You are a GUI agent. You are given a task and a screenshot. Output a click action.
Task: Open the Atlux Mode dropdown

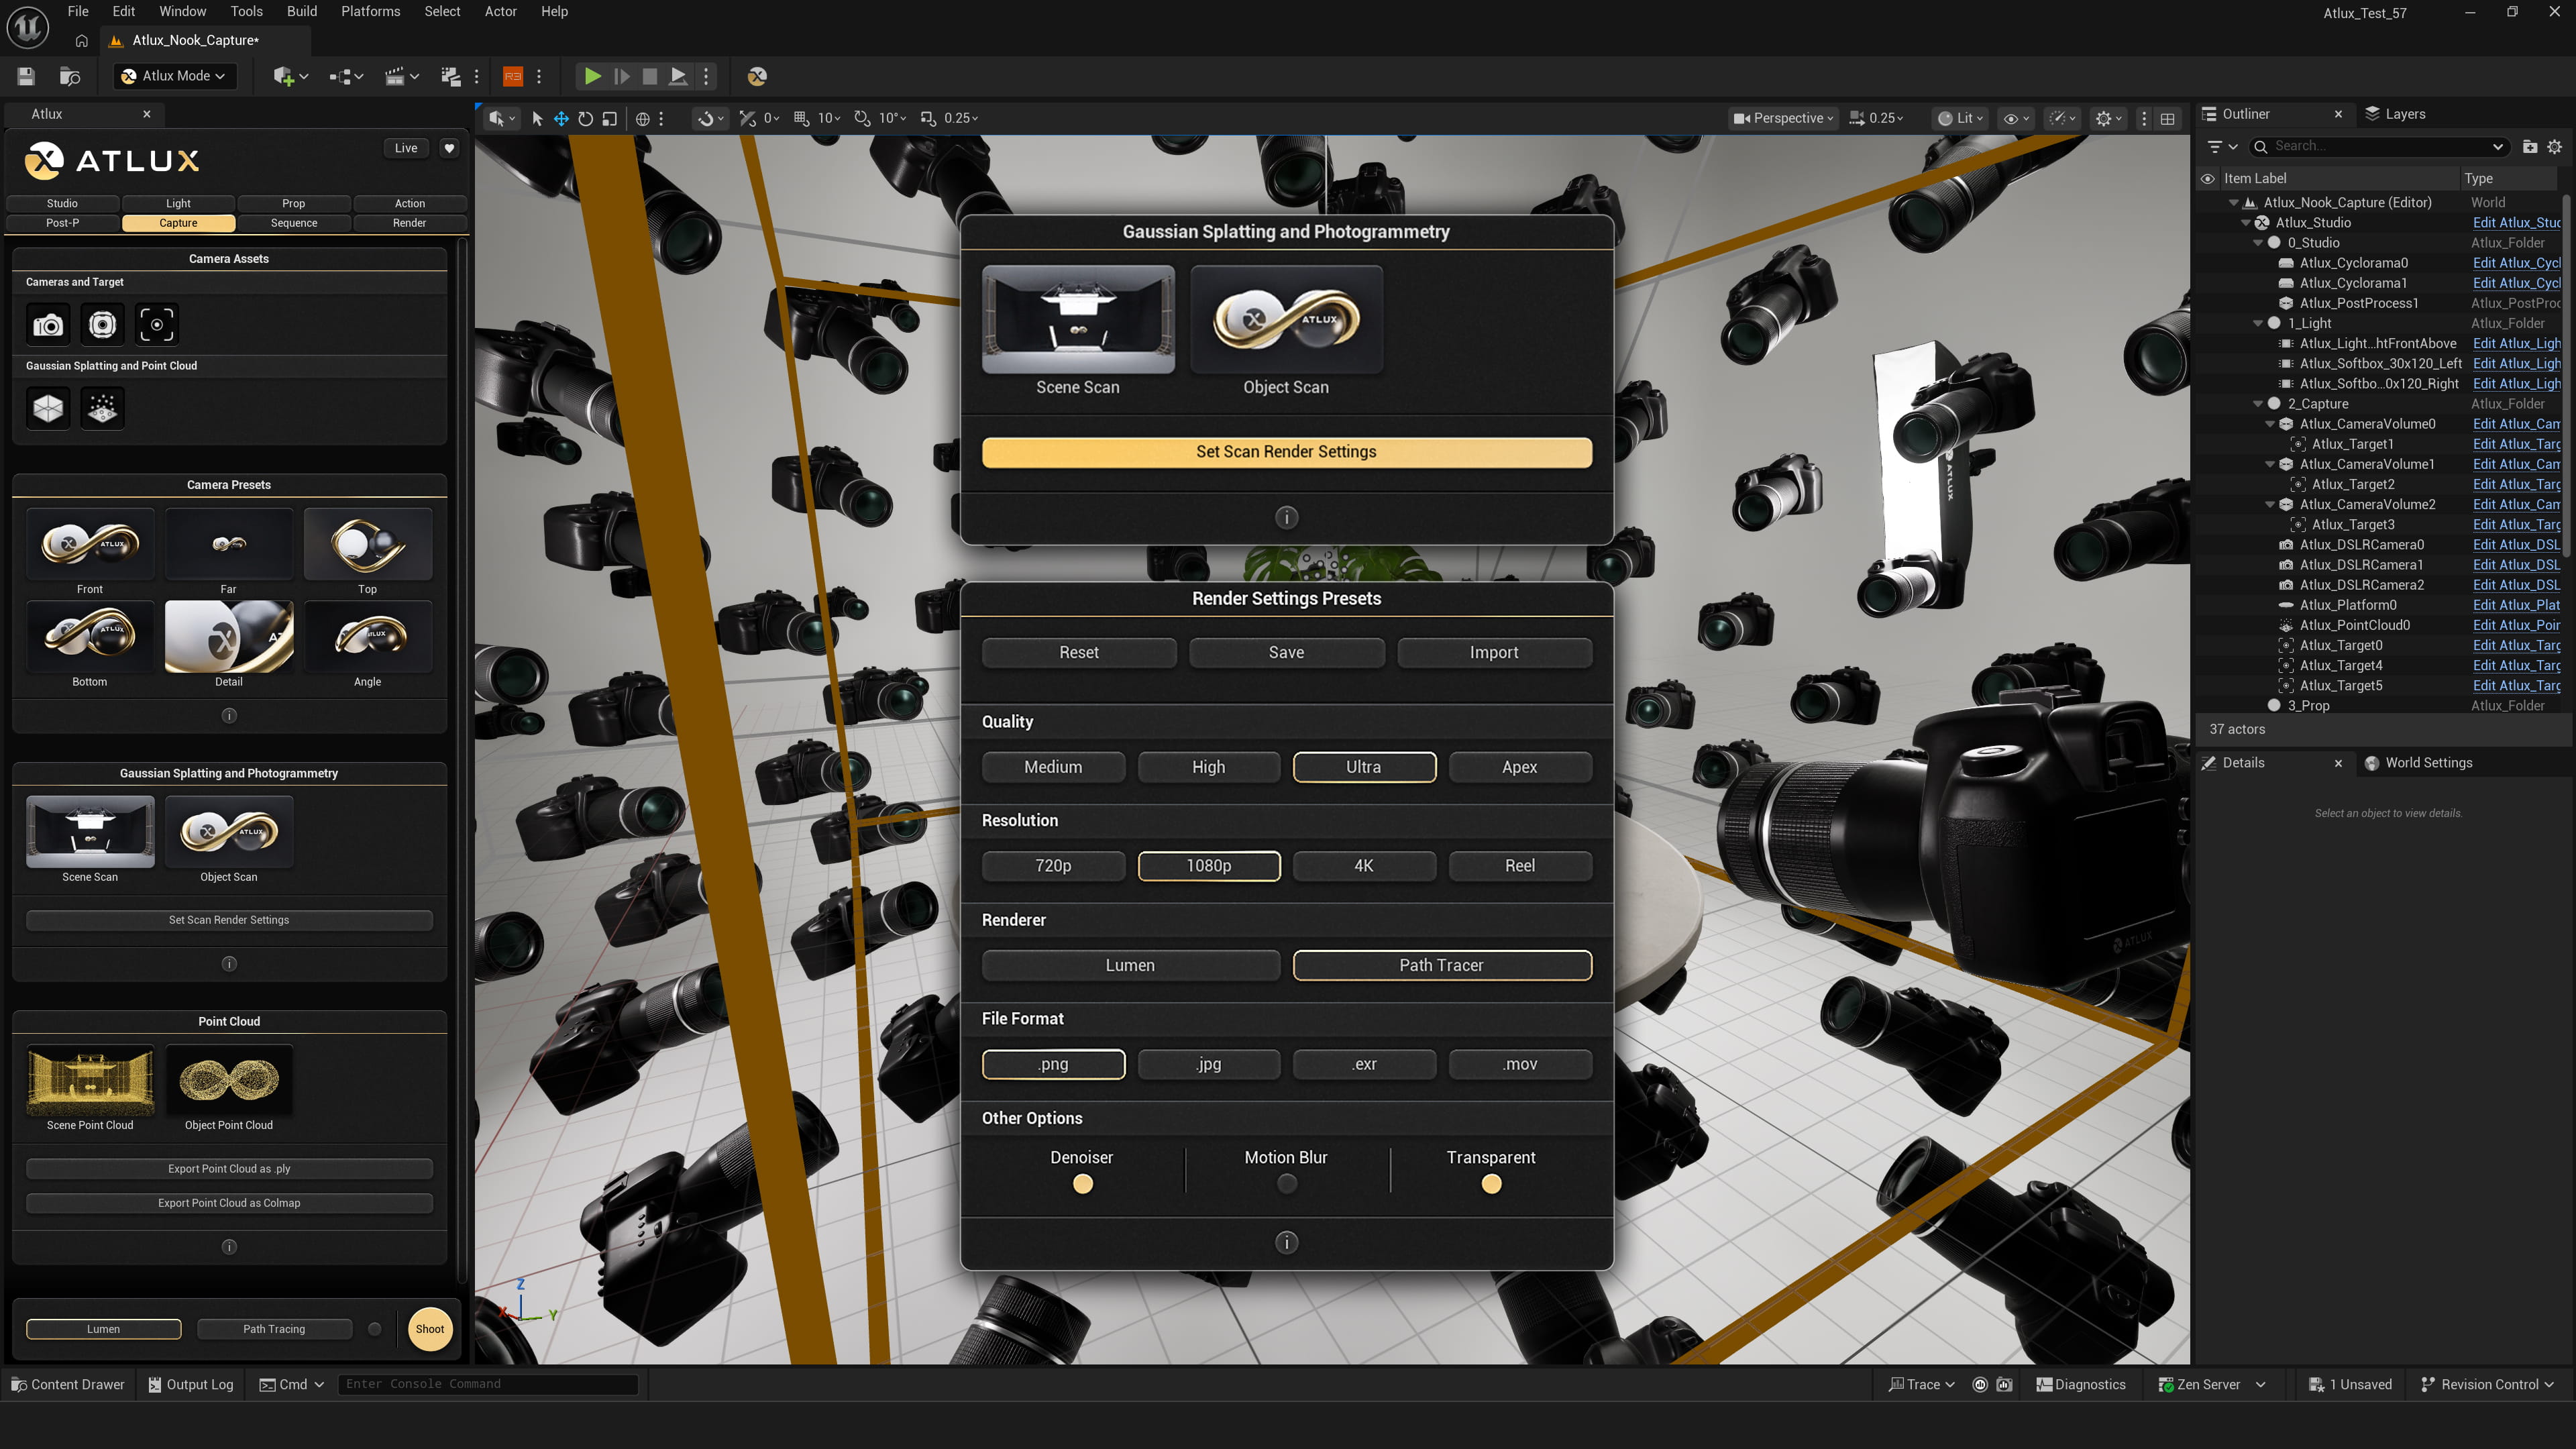tap(175, 75)
